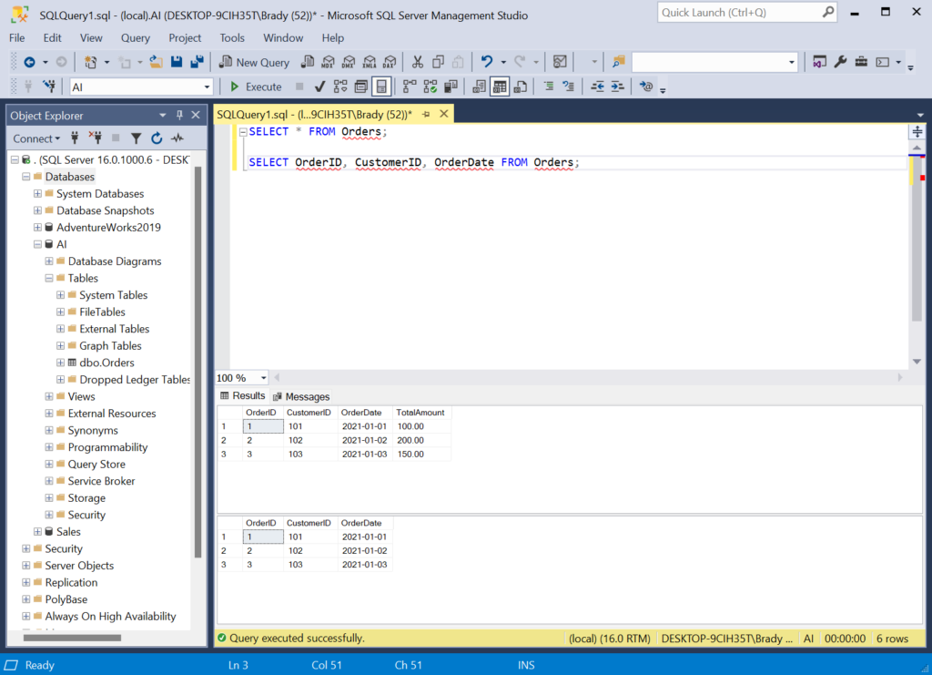Click the Parse checkmark icon
Image resolution: width=932 pixels, height=675 pixels.
click(x=319, y=87)
